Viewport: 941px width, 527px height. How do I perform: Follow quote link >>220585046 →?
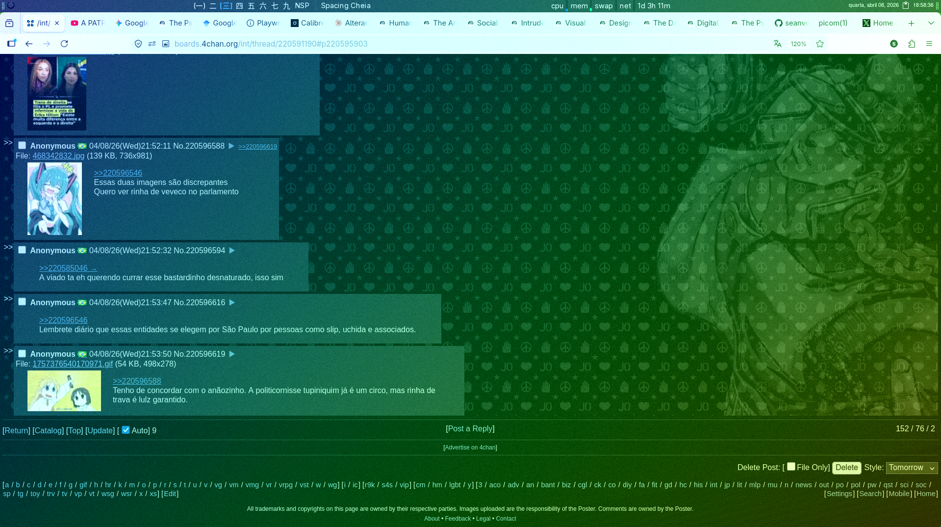pyautogui.click(x=68, y=268)
